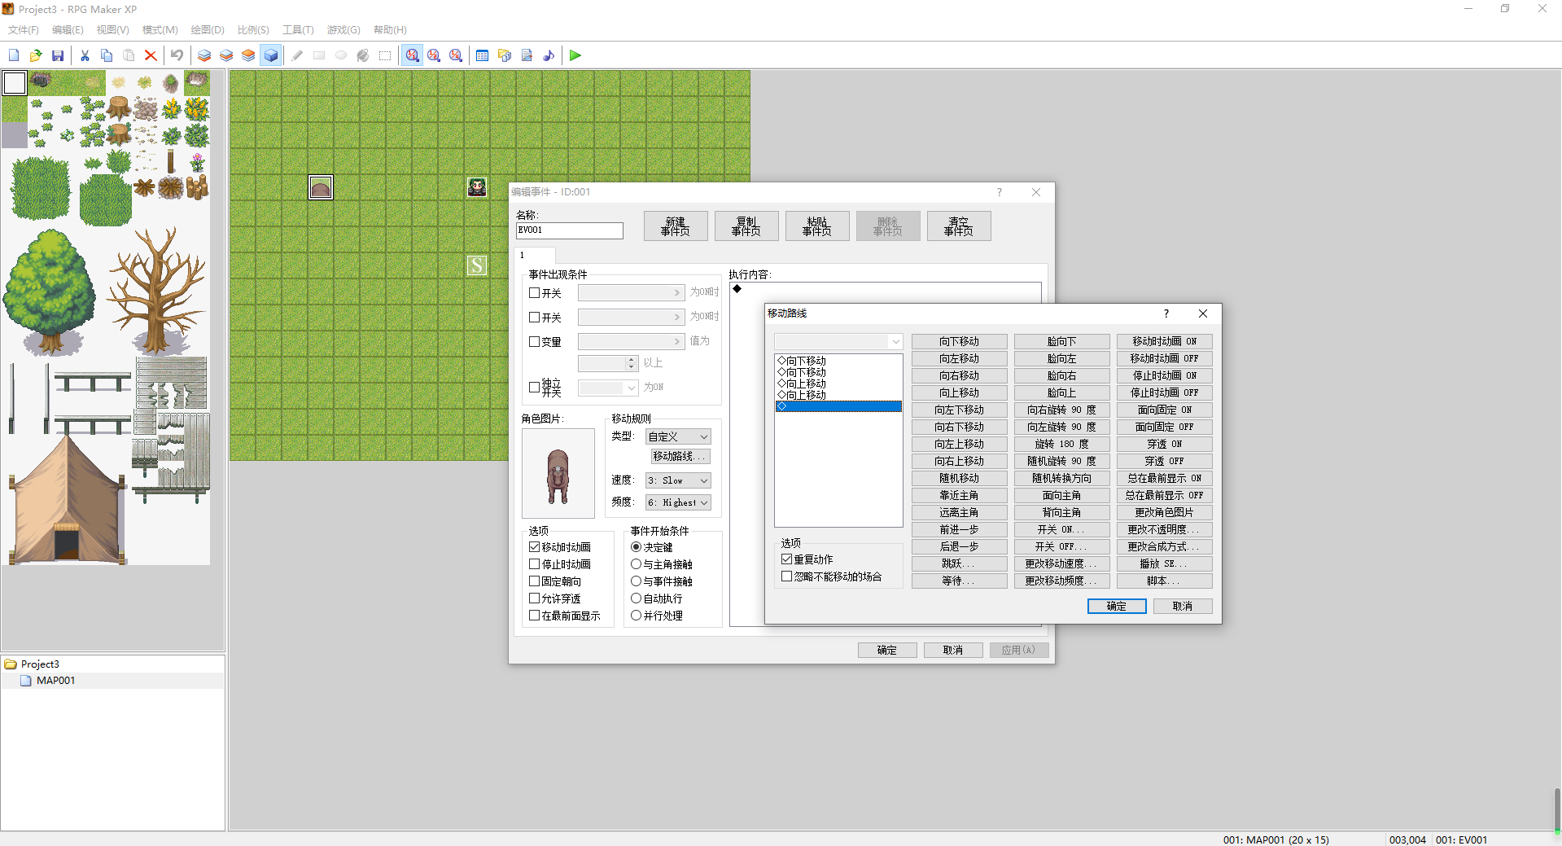This screenshot has height=846, width=1562.
Task: Click the 名称 EV001 input field
Action: [x=570, y=230]
